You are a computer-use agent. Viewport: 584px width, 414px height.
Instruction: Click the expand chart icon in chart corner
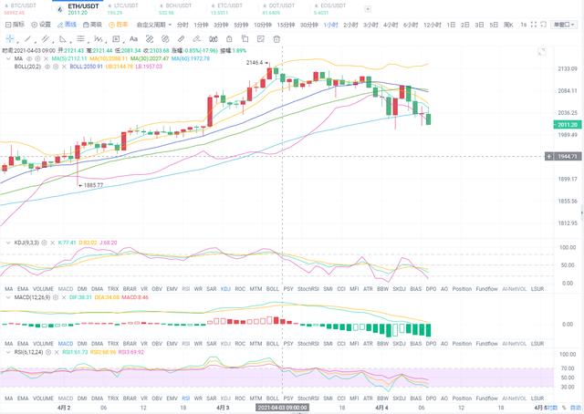(x=542, y=52)
